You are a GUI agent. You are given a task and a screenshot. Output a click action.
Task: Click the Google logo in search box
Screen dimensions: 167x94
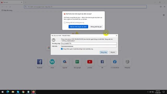click(49, 48)
